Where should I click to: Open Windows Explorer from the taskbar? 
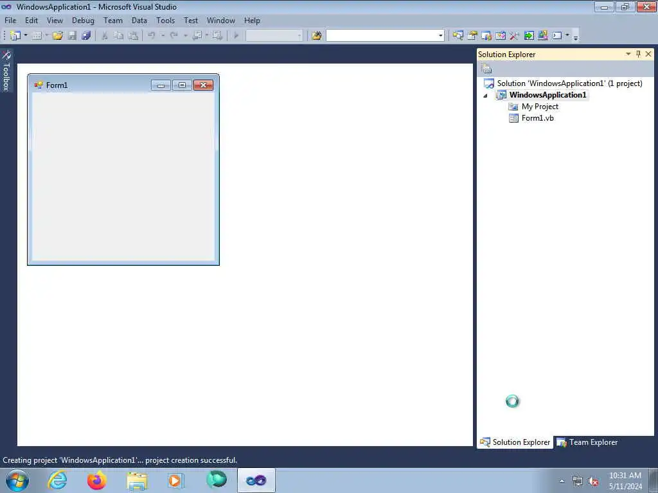pos(137,480)
